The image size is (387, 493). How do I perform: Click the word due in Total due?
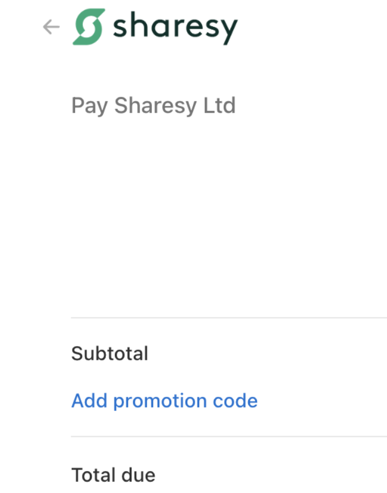pos(139,475)
